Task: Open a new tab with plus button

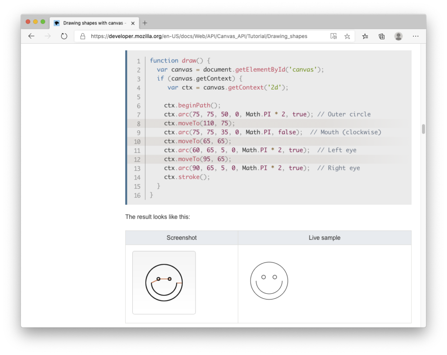Action: [x=145, y=23]
